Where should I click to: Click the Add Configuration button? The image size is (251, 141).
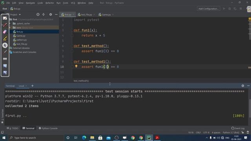[x=208, y=9]
